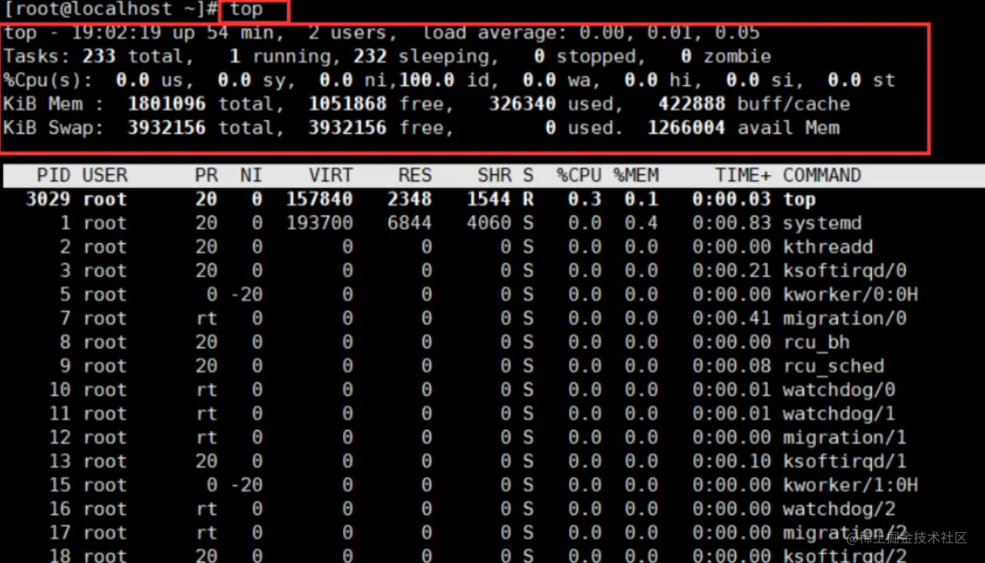Click the migration/1 process name
Image resolution: width=985 pixels, height=563 pixels.
(845, 438)
